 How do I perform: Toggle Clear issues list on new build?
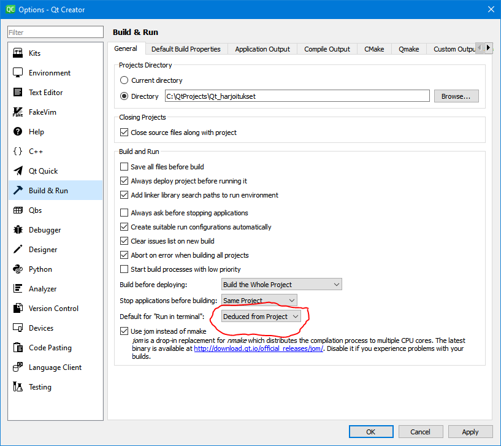tap(124, 241)
